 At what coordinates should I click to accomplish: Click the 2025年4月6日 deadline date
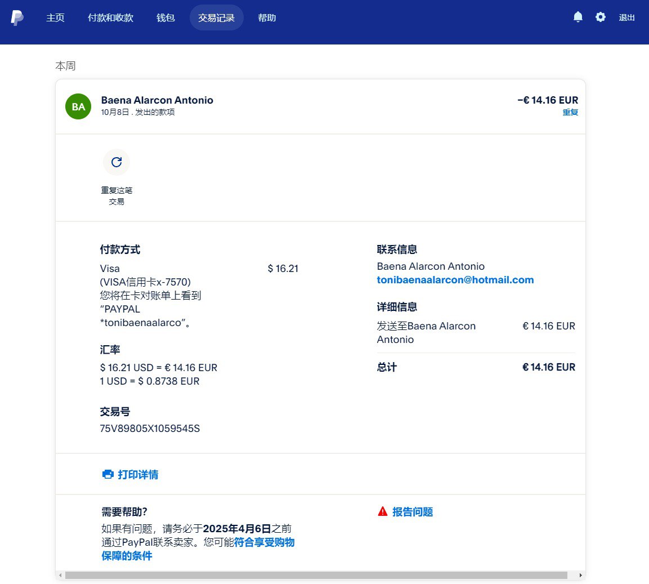[x=237, y=529]
